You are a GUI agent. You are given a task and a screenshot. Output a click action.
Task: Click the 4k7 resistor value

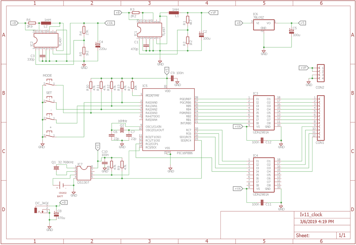(x=191, y=22)
